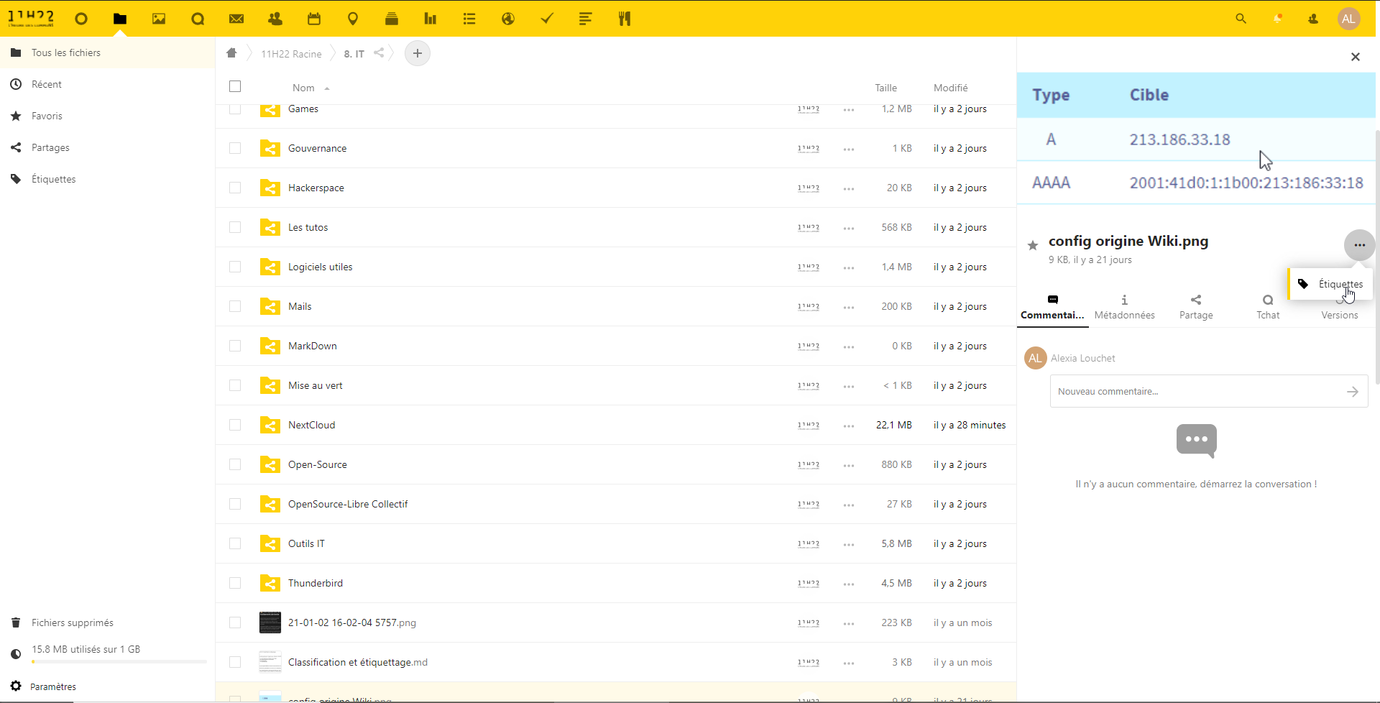Viewport: 1380px width, 703px height.
Task: Go to Fichiers supprimés
Action: (x=72, y=622)
